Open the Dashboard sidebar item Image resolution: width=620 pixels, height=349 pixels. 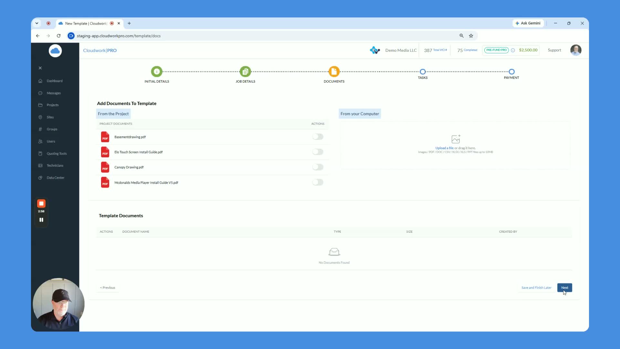(x=54, y=81)
